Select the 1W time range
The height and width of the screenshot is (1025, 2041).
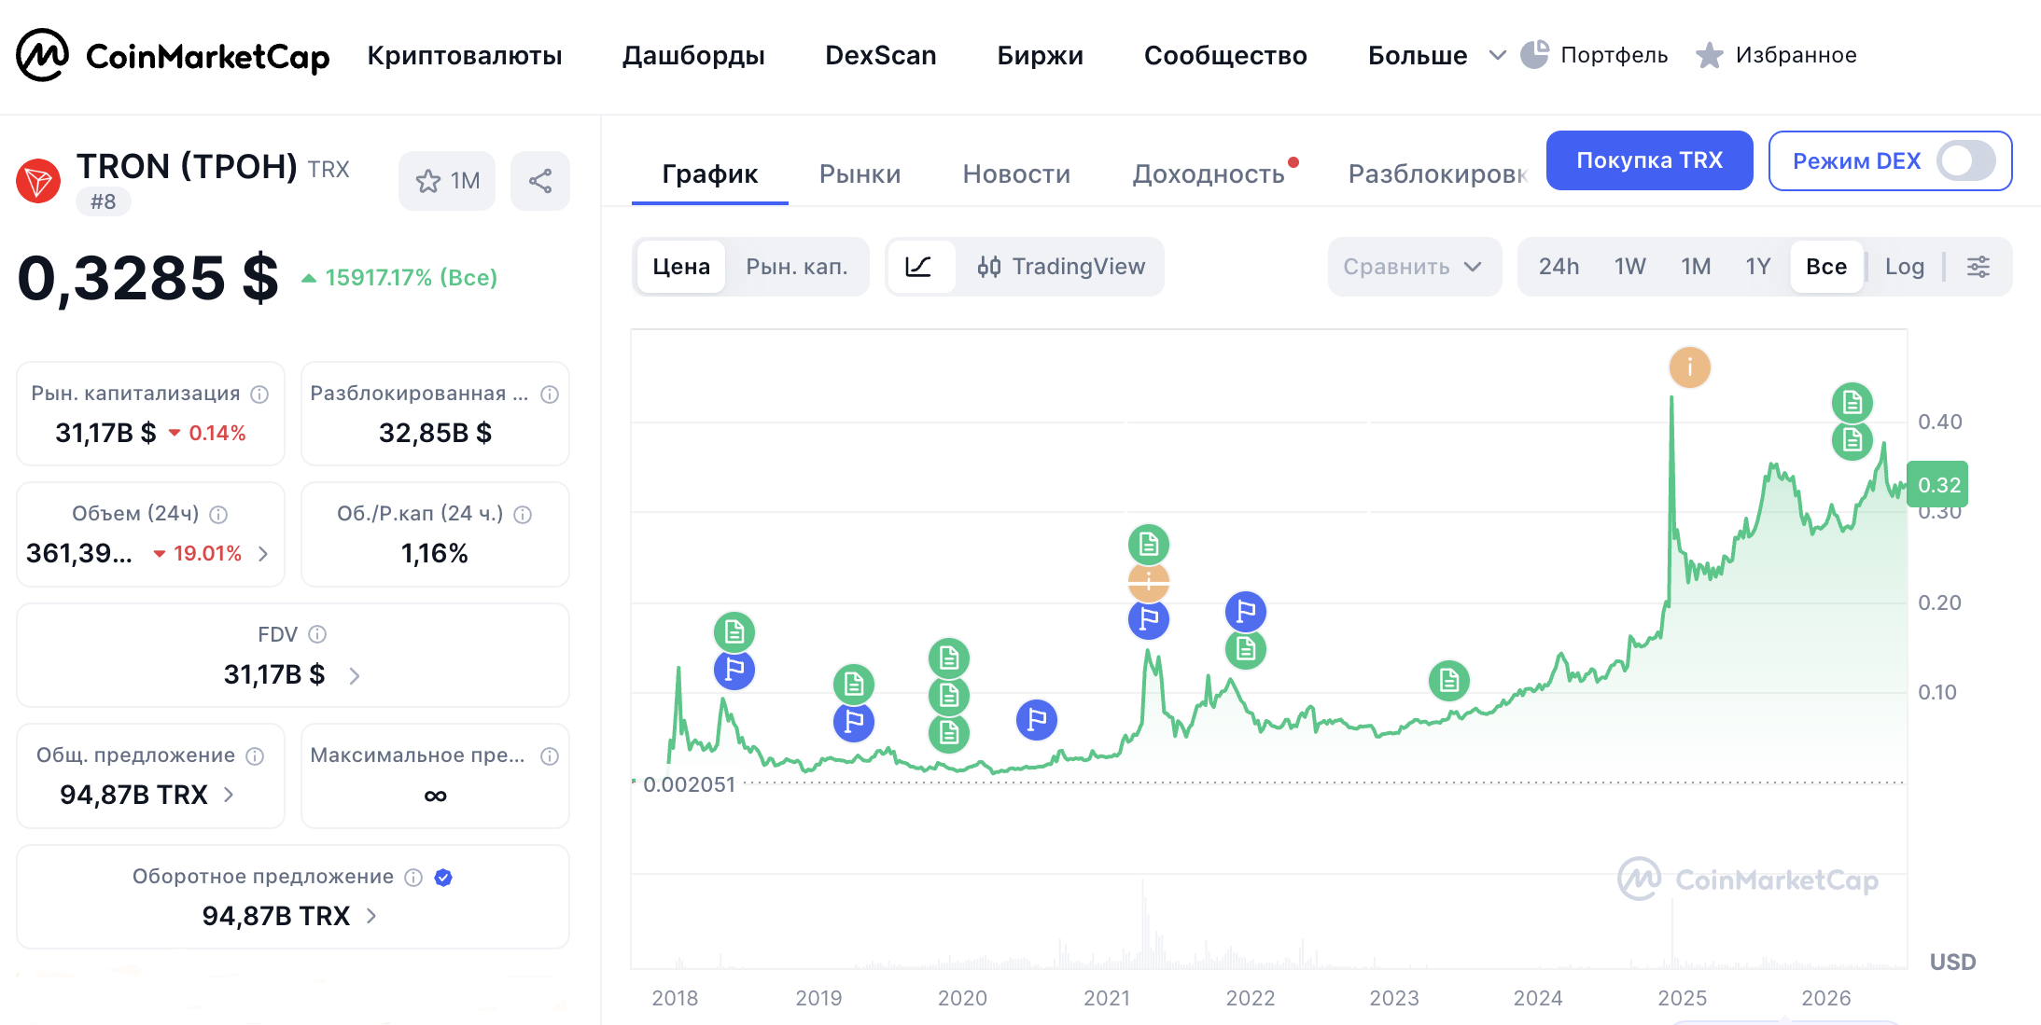pyautogui.click(x=1629, y=267)
